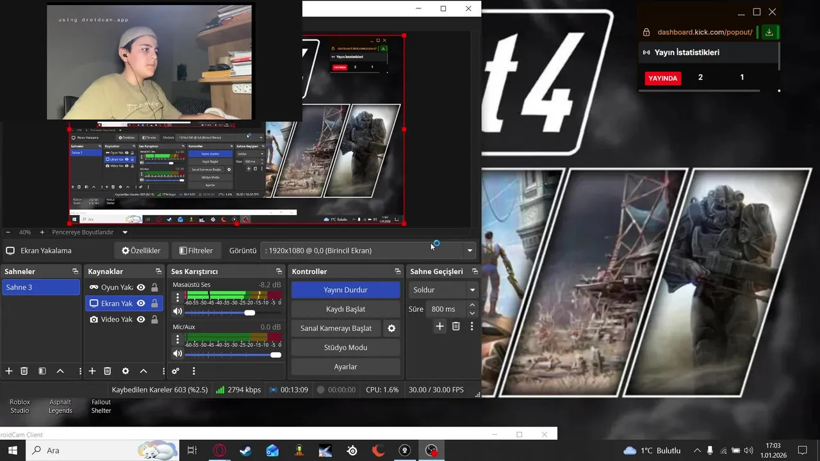This screenshot has height=461, width=820.
Task: Enable Stüdyo Modu
Action: pos(346,348)
